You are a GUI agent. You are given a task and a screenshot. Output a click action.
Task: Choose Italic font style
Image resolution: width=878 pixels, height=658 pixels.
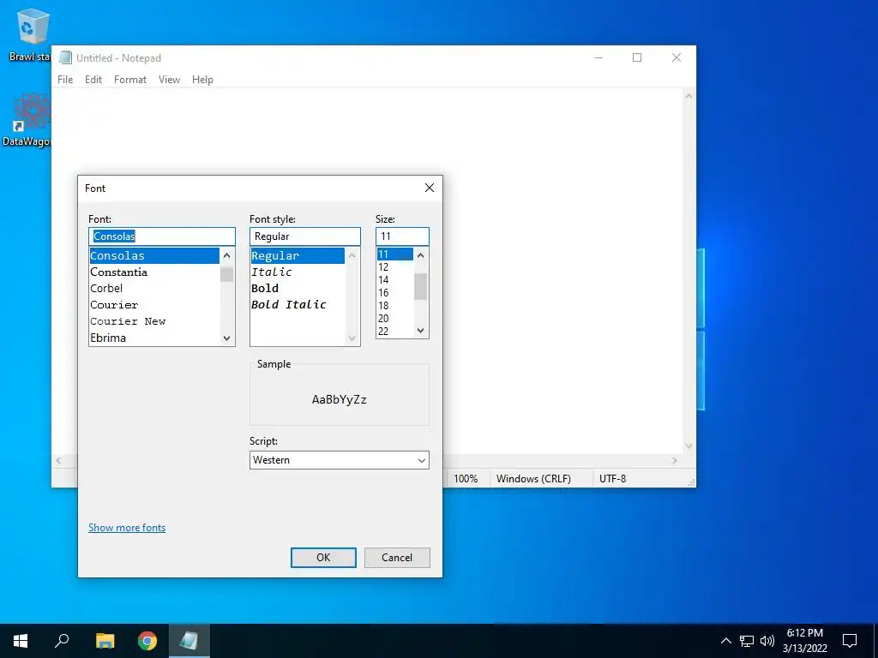click(x=298, y=272)
